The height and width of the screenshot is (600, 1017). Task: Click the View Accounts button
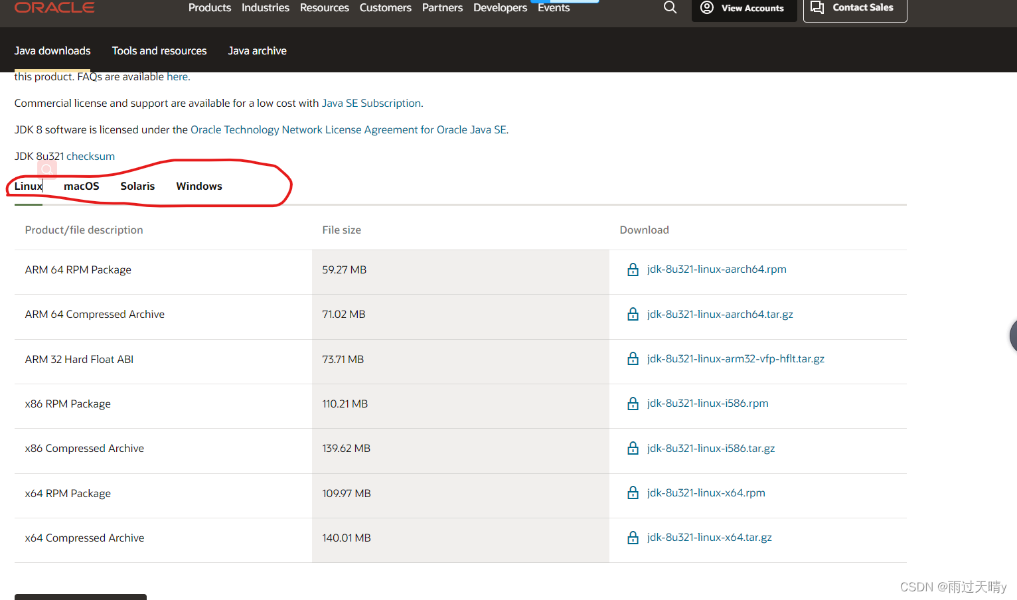click(744, 9)
